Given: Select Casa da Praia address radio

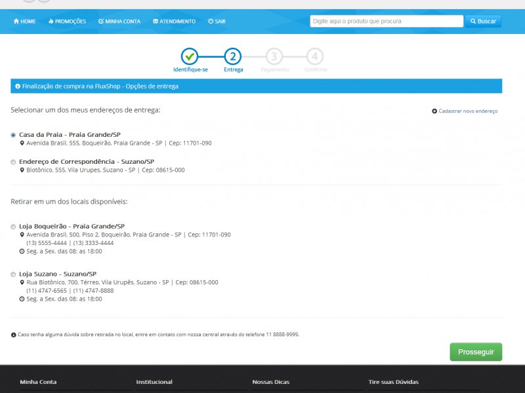Looking at the screenshot, I should click(x=13, y=135).
